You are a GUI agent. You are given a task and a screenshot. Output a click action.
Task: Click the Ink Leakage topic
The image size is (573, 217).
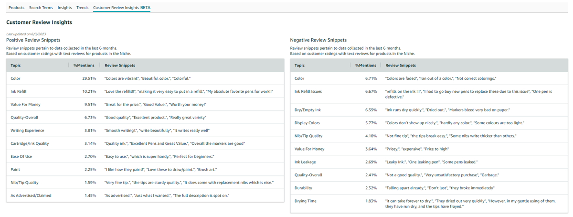click(306, 162)
